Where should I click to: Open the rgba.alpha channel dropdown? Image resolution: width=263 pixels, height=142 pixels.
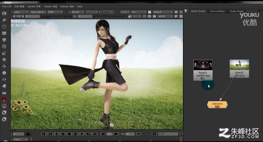tap(38, 12)
